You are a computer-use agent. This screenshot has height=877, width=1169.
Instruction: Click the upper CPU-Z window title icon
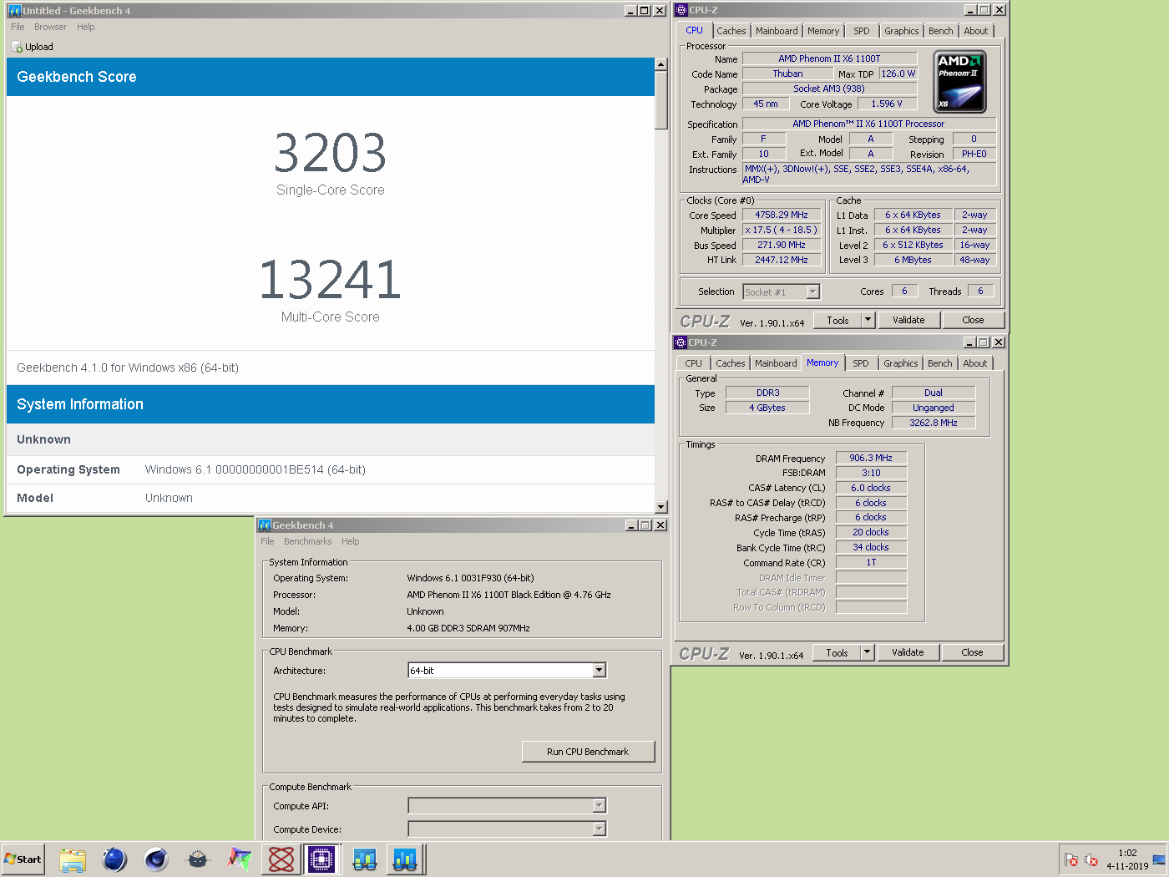click(681, 10)
